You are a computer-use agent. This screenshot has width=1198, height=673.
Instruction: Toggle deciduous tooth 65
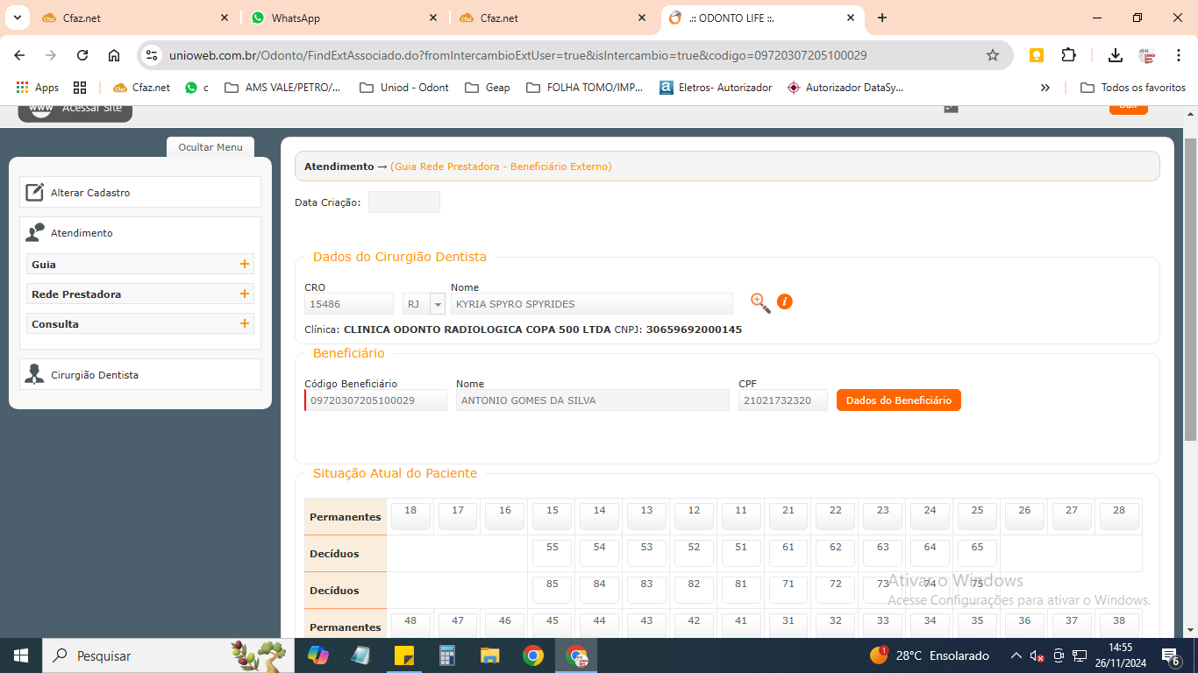click(977, 553)
